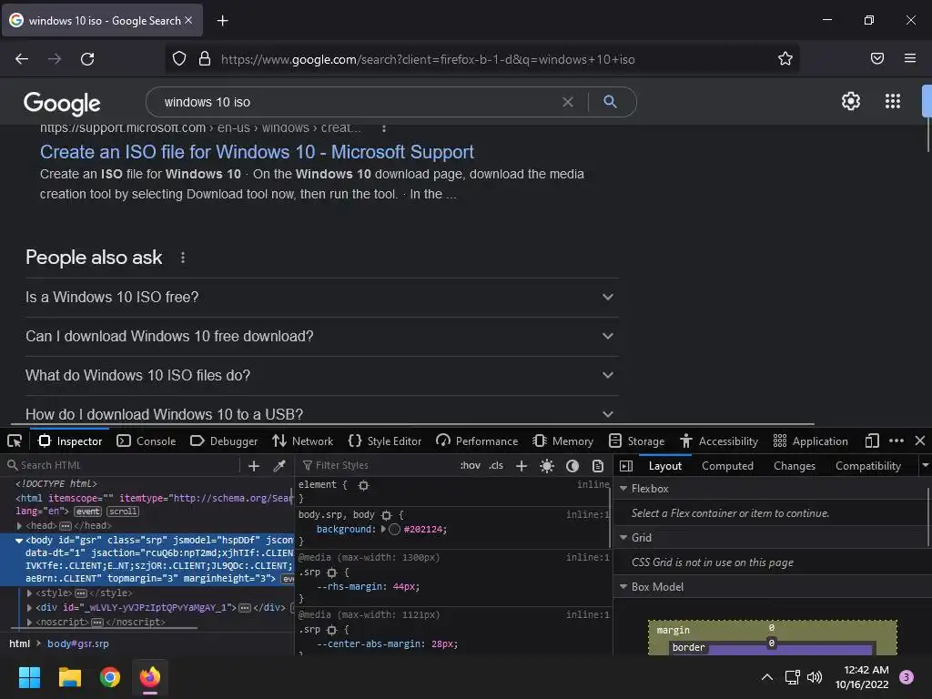Collapse the Flexbox section

tap(623, 488)
